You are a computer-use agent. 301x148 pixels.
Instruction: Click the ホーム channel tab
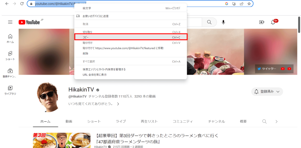[45, 121]
